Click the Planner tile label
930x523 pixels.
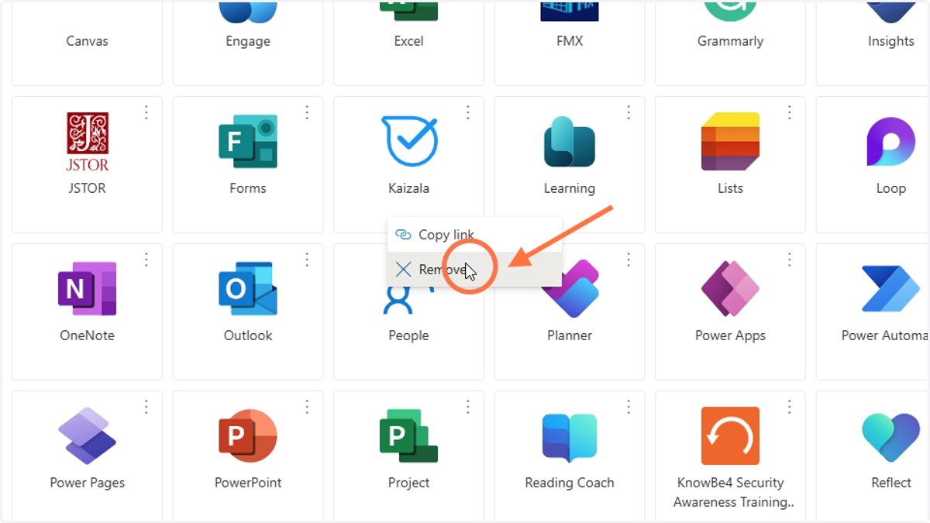[570, 335]
